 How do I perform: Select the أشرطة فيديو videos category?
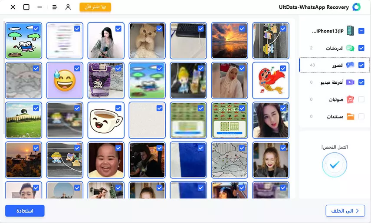(332, 82)
